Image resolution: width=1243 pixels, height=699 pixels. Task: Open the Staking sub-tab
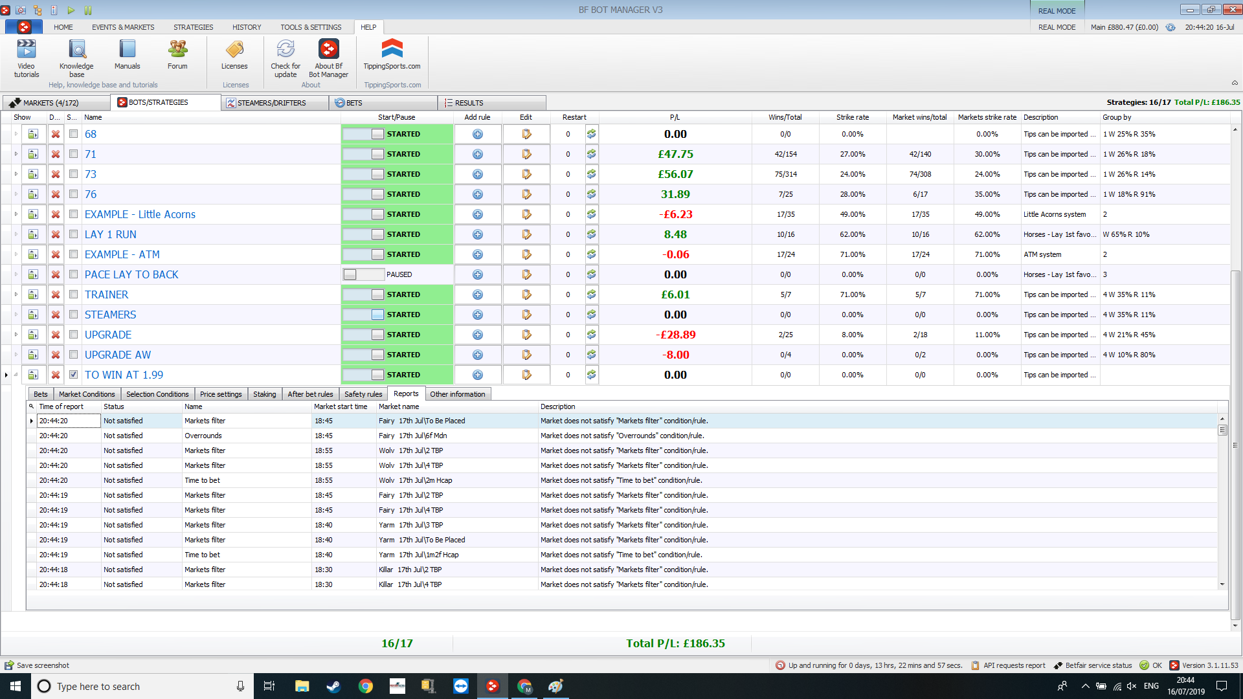point(264,394)
